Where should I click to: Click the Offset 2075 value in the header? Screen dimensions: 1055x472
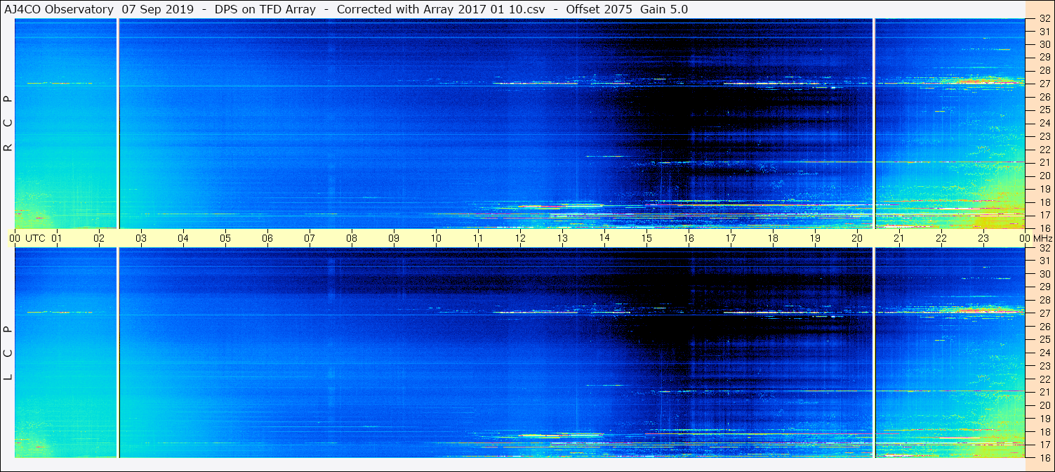pos(598,9)
